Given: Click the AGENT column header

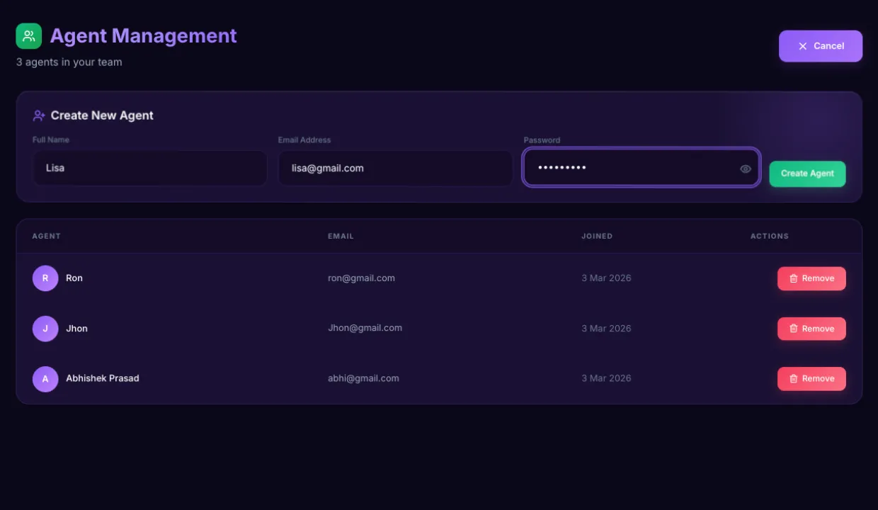Looking at the screenshot, I should tap(47, 236).
